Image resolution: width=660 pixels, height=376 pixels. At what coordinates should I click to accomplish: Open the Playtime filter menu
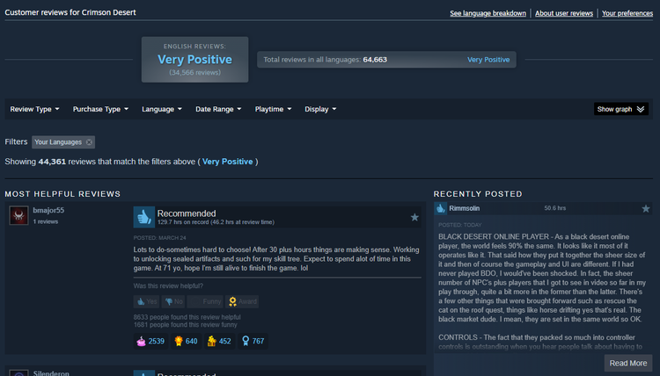[273, 109]
